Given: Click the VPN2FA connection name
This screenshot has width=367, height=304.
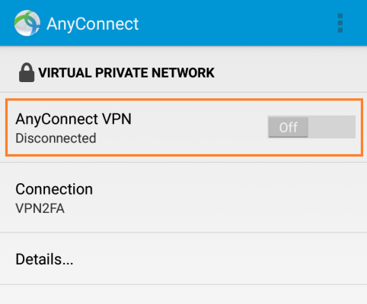Looking at the screenshot, I should tap(40, 209).
